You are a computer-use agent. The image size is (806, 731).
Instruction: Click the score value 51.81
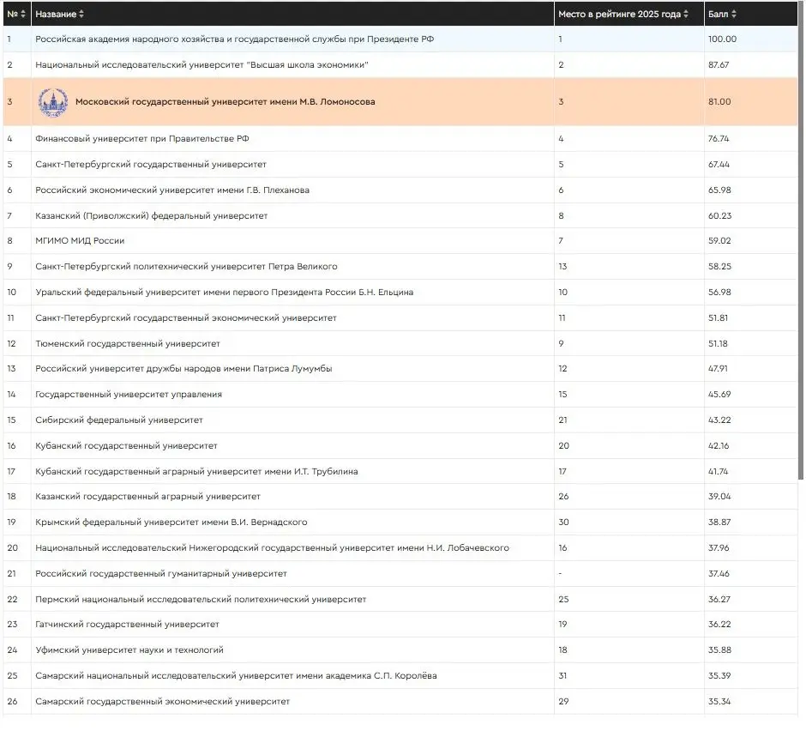tap(718, 318)
